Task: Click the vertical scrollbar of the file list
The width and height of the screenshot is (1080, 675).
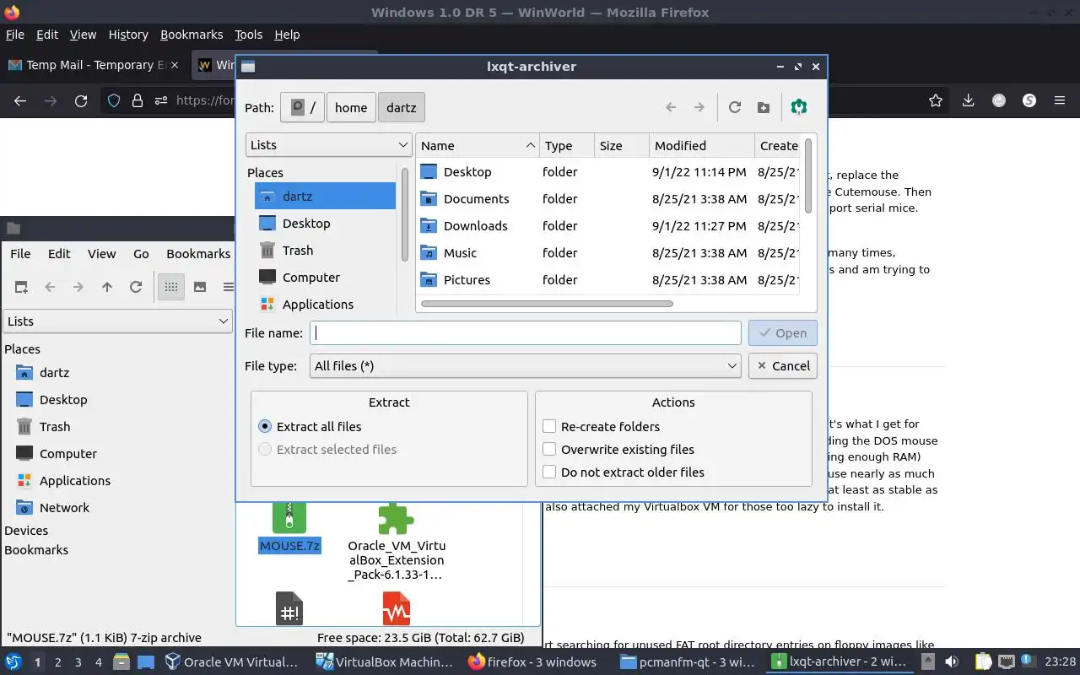Action: coord(808,175)
